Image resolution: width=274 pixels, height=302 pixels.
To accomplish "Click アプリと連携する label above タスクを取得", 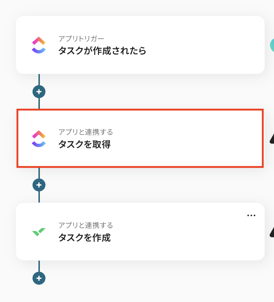I will (86, 132).
